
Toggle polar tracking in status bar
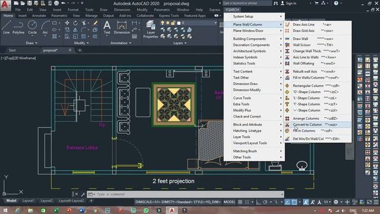point(265,202)
